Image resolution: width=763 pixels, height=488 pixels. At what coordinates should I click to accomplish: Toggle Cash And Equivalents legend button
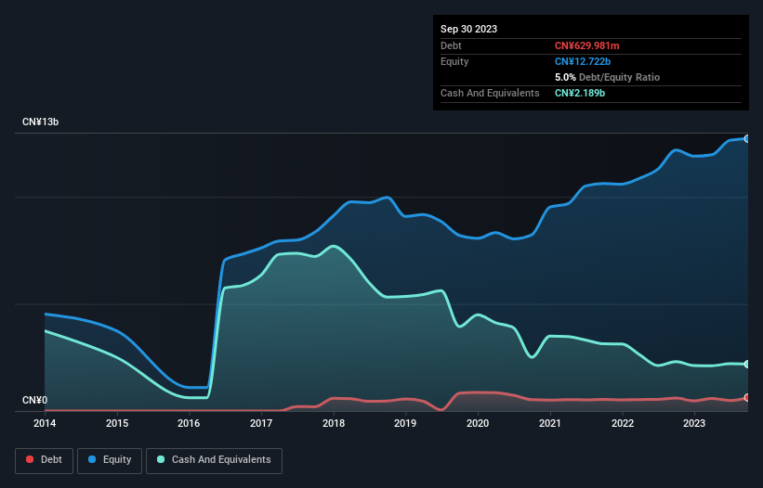pyautogui.click(x=214, y=460)
